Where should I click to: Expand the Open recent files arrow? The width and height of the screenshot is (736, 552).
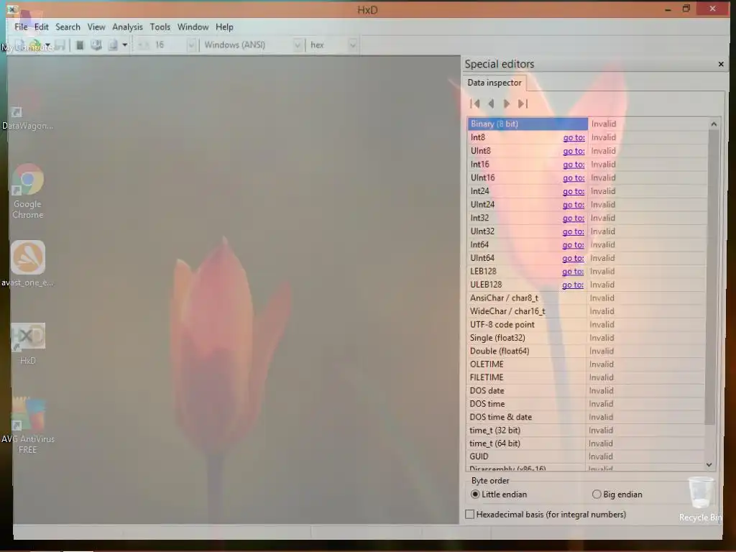click(48, 45)
